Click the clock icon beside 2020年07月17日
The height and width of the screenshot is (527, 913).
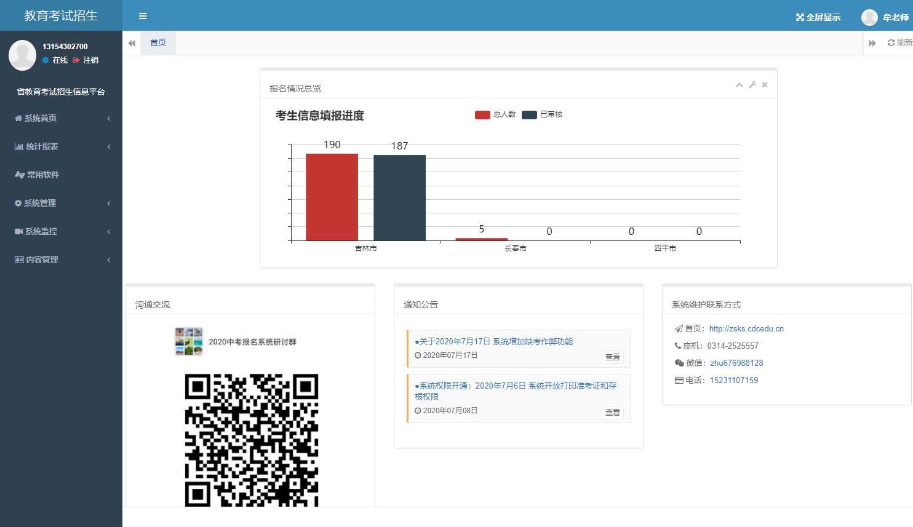tap(418, 355)
